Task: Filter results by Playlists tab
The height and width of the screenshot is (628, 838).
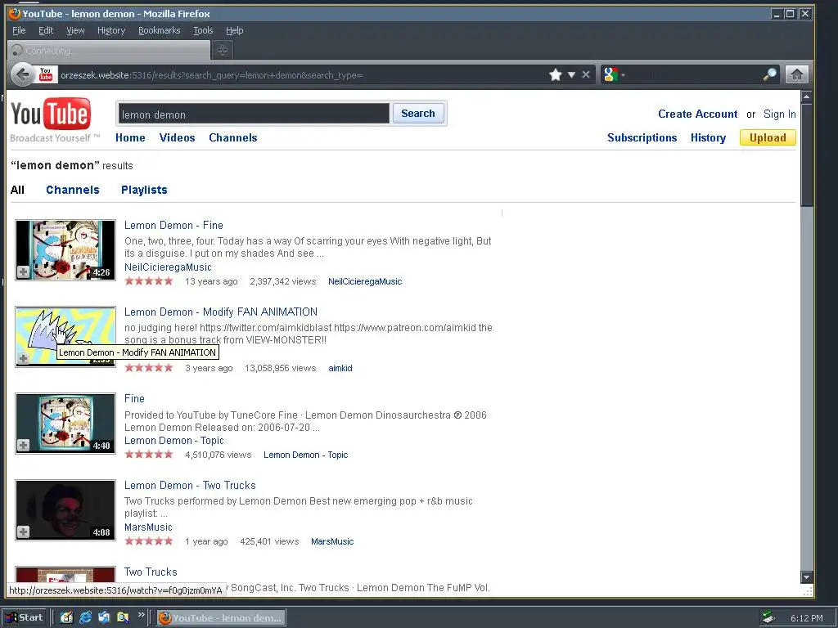Action: tap(144, 190)
